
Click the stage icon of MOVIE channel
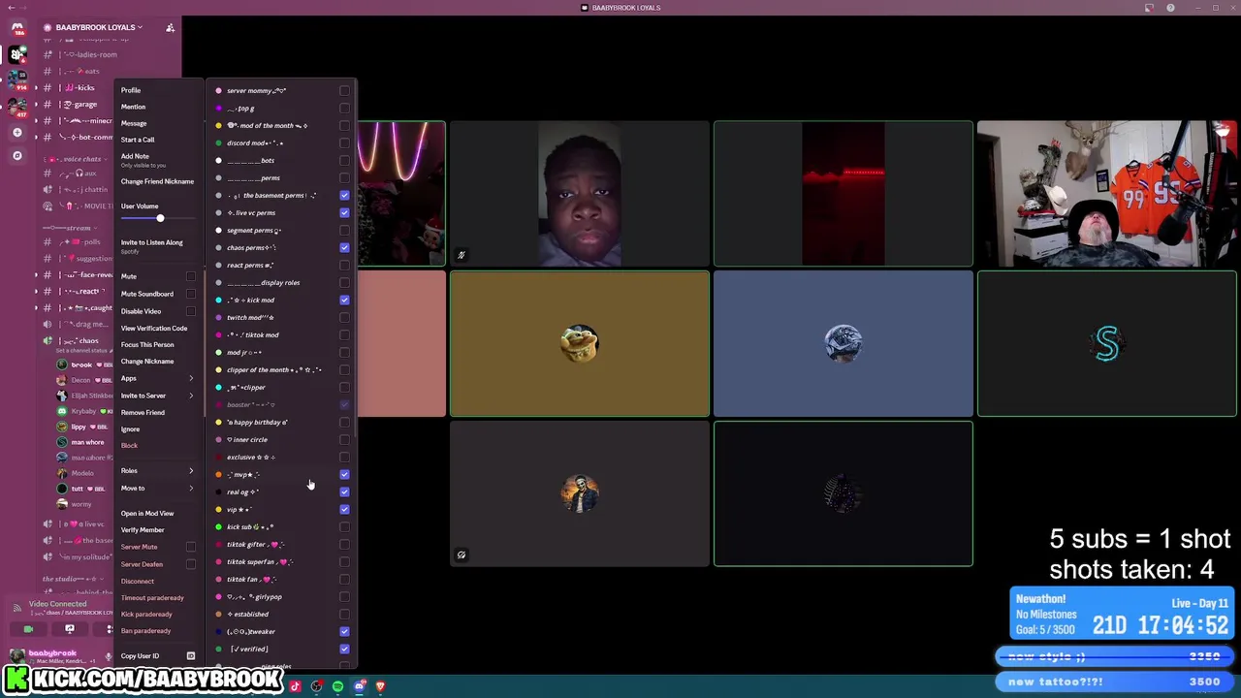coord(48,206)
